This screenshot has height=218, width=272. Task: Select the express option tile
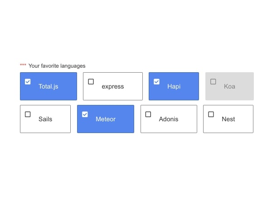(x=113, y=86)
